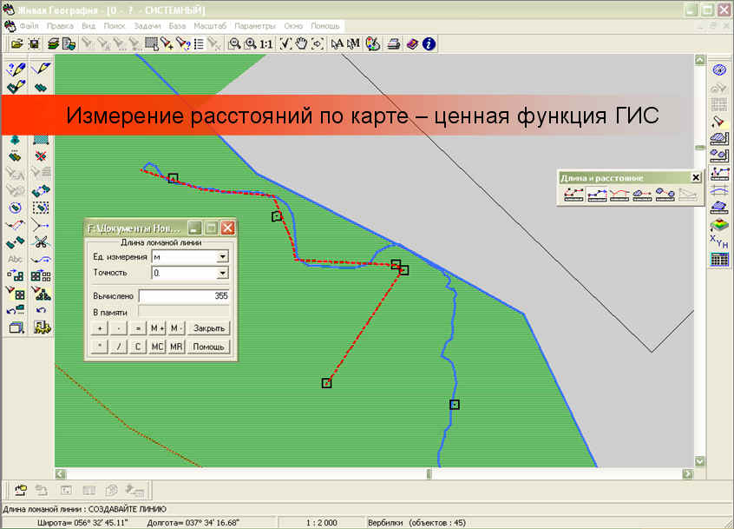Image resolution: width=734 pixels, height=529 pixels.
Task: Select first tool in Длина и расстояние panel
Action: coord(573,195)
